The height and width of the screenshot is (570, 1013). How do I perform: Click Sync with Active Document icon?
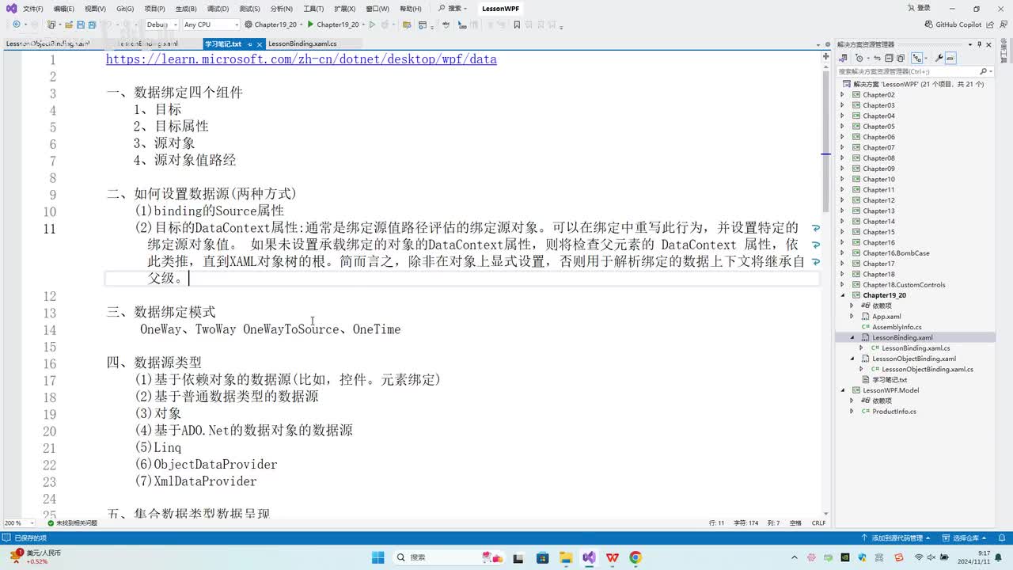pos(877,58)
